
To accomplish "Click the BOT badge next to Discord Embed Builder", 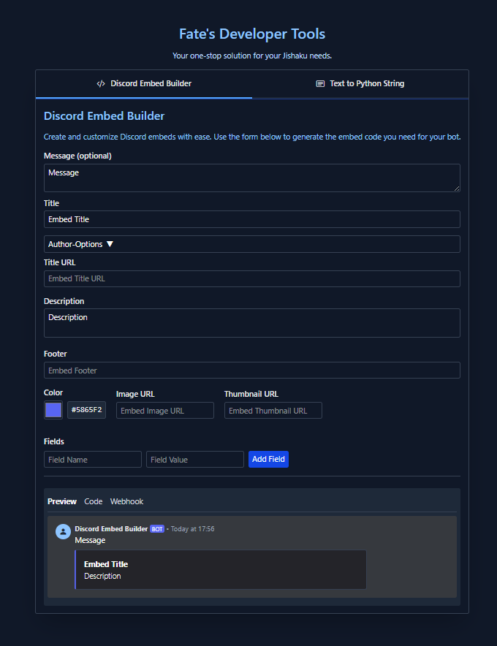I will 157,529.
